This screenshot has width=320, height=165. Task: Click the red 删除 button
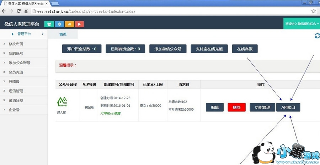(236, 108)
